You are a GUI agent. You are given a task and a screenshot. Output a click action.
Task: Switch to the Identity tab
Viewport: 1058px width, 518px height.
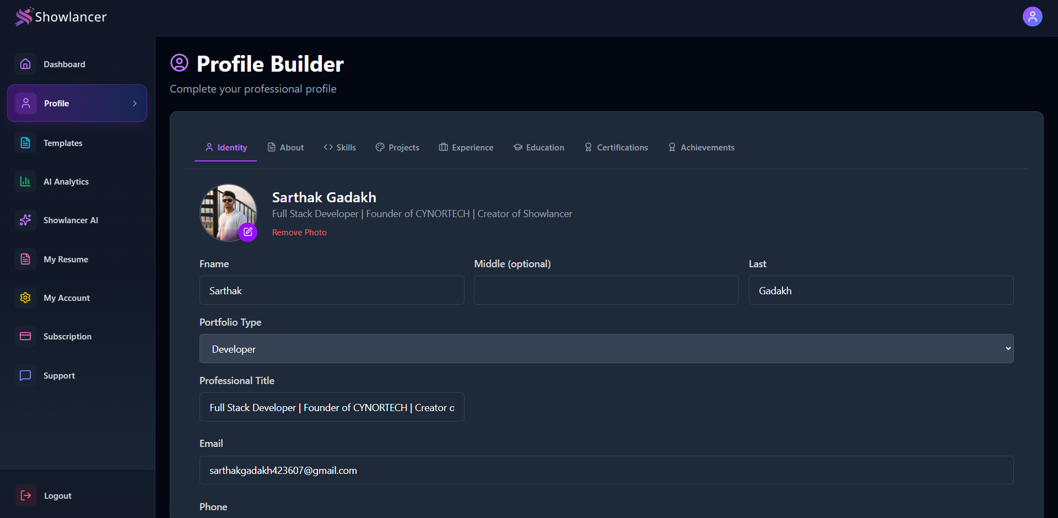click(x=226, y=148)
